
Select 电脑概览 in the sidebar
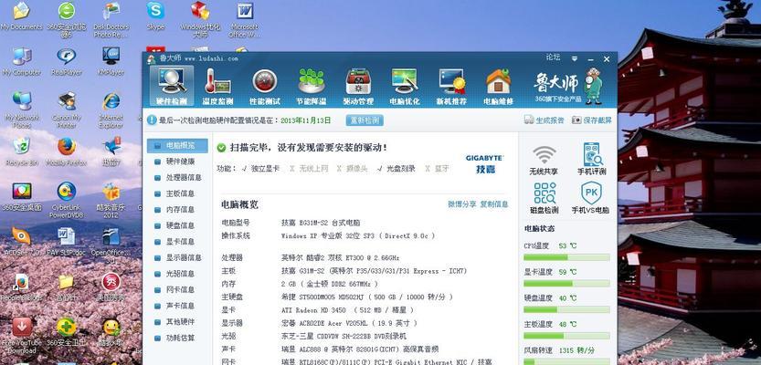(x=177, y=145)
